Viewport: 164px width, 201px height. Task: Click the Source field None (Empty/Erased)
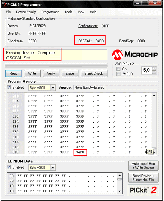click(115, 87)
